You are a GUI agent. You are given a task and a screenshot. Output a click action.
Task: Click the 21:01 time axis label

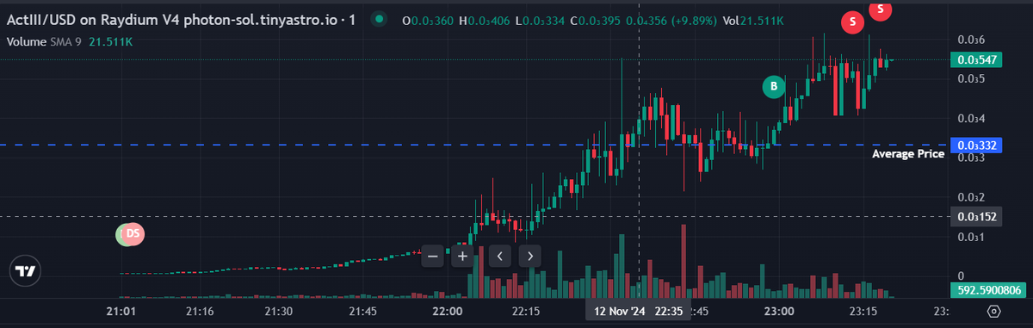[x=121, y=312]
